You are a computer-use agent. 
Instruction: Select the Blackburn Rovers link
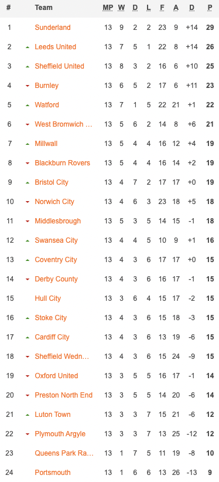tap(62, 163)
